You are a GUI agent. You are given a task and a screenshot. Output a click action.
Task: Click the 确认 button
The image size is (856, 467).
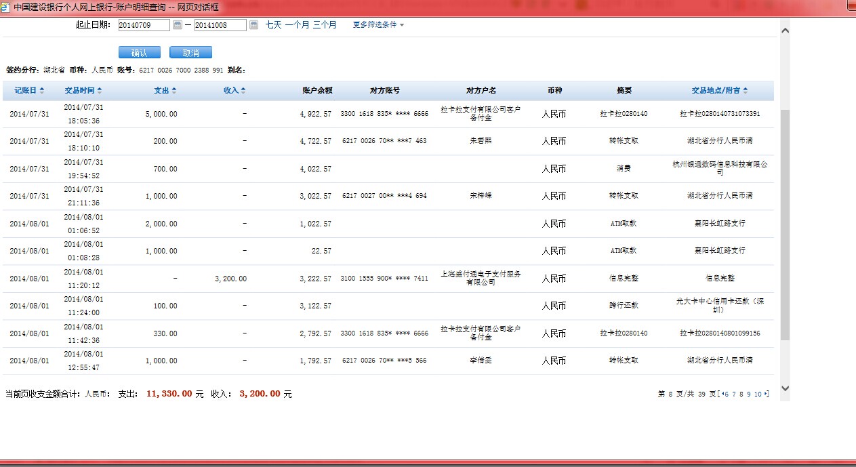tap(139, 53)
